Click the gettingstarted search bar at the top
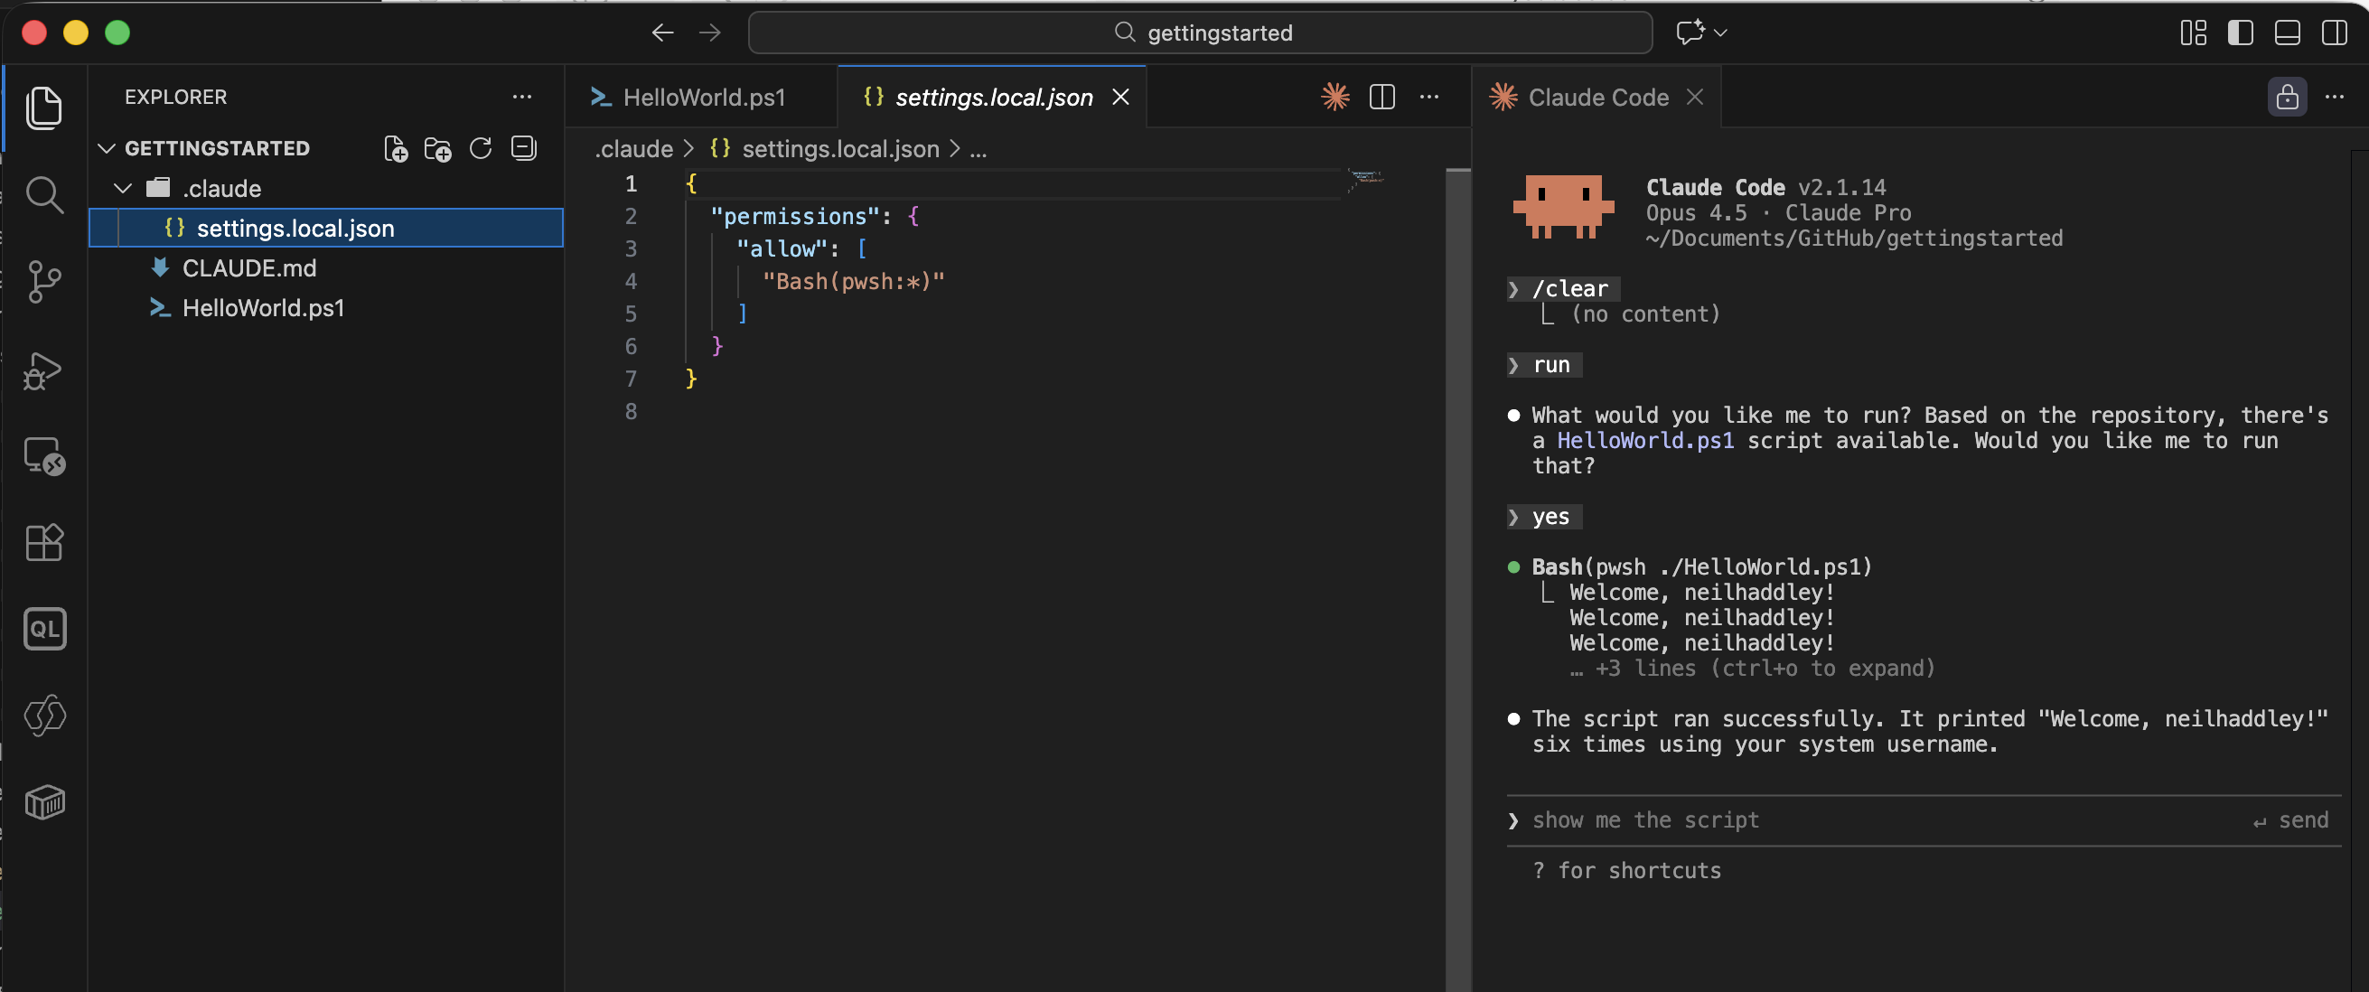This screenshot has width=2369, height=992. click(x=1201, y=33)
